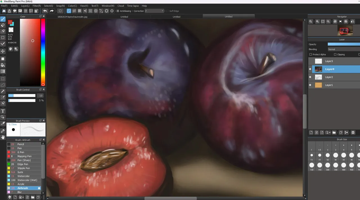This screenshot has height=200, width=360.
Task: Open the Snap(N) menu
Action: (x=60, y=6)
